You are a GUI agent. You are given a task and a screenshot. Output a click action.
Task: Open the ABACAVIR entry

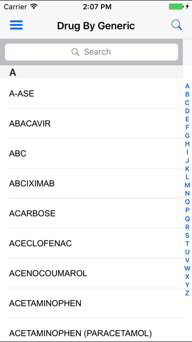(91, 124)
